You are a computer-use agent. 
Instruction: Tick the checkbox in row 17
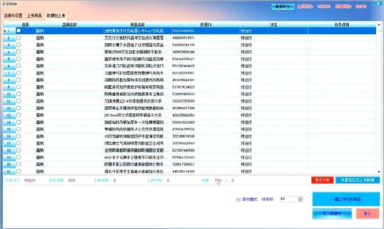(18, 143)
